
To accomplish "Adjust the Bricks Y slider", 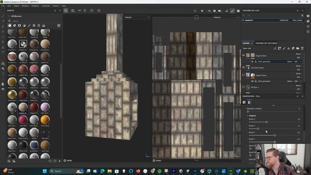I will click(275, 128).
